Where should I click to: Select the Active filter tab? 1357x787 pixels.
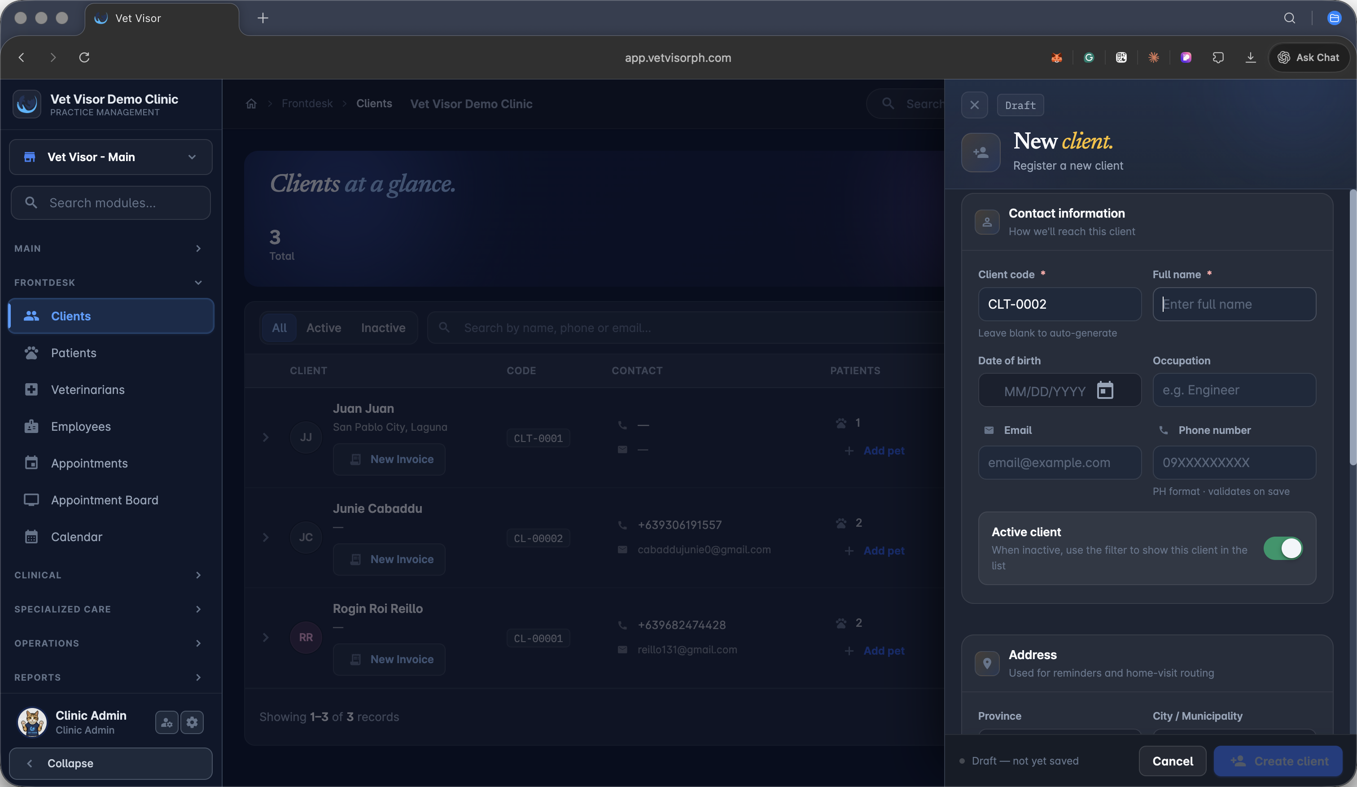pyautogui.click(x=324, y=328)
